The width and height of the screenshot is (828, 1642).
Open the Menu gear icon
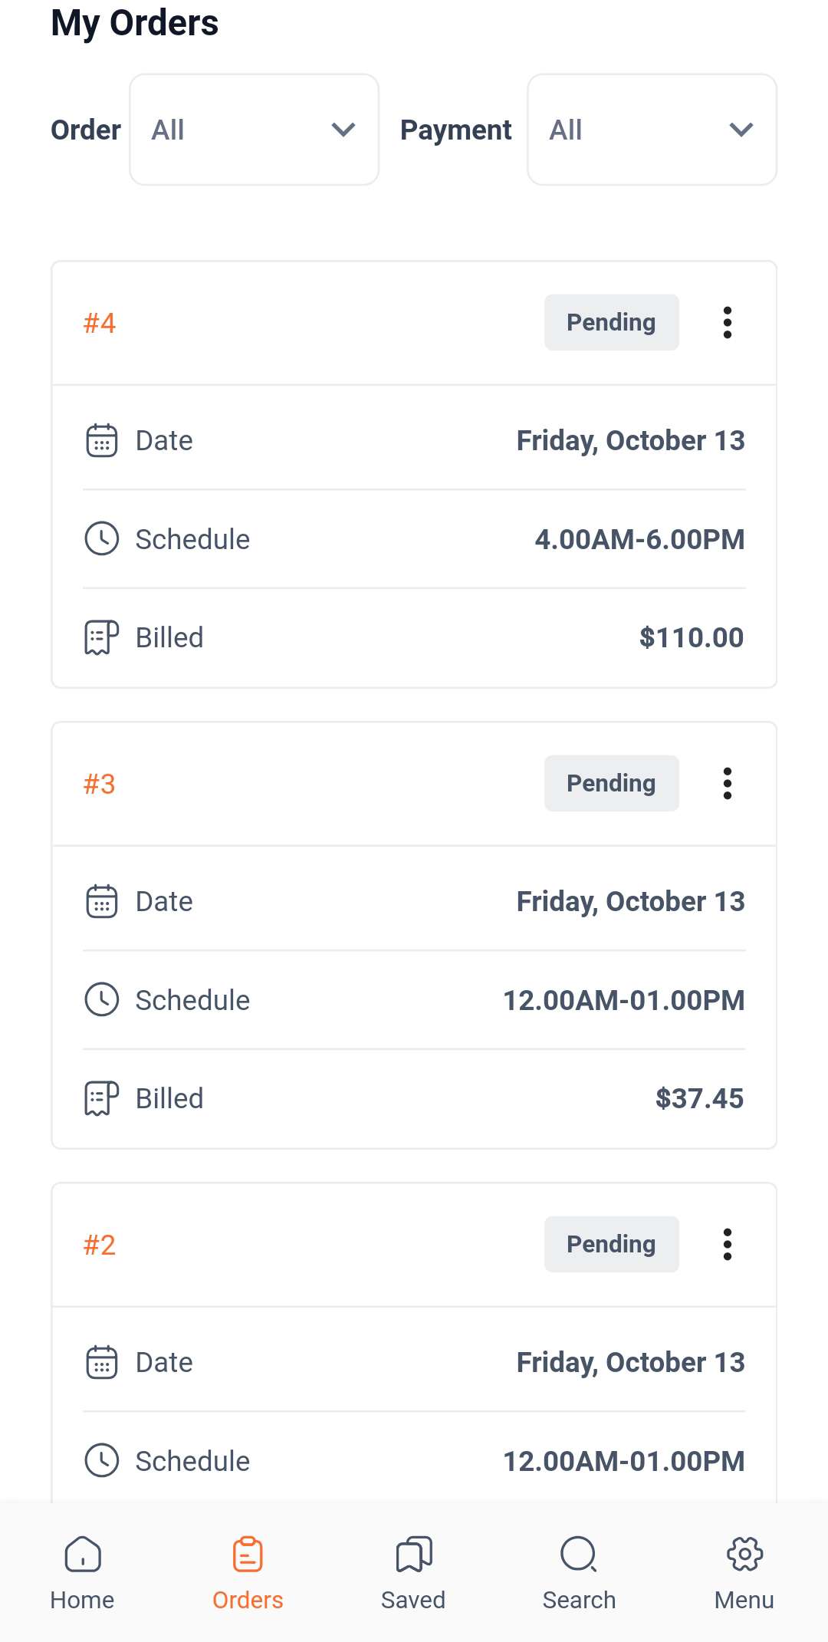(x=744, y=1555)
